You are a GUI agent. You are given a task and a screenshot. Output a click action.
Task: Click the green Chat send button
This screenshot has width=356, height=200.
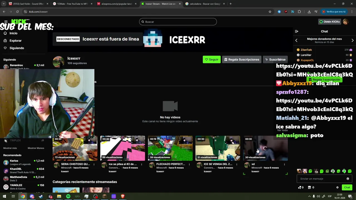coord(347,187)
